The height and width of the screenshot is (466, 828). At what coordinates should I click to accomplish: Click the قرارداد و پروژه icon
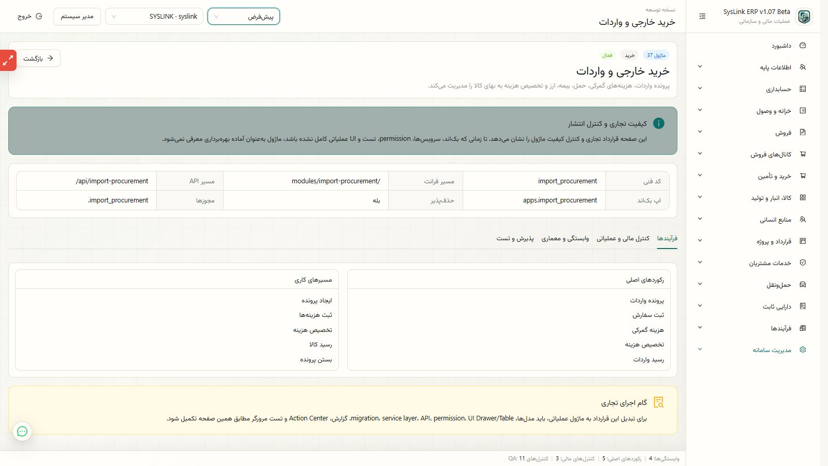[803, 241]
